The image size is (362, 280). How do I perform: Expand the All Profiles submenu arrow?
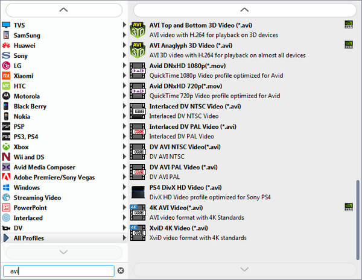click(124, 238)
